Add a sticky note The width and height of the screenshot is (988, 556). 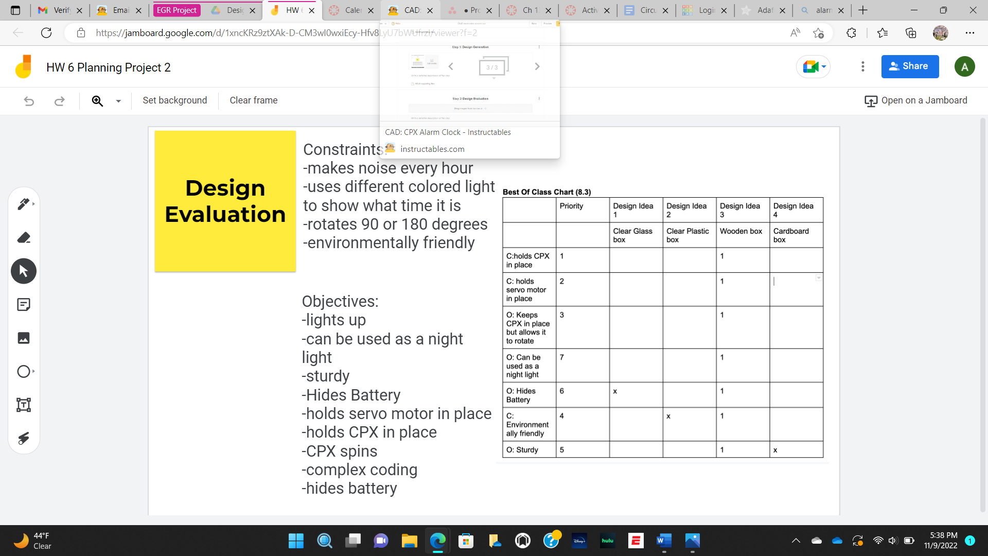tap(23, 304)
